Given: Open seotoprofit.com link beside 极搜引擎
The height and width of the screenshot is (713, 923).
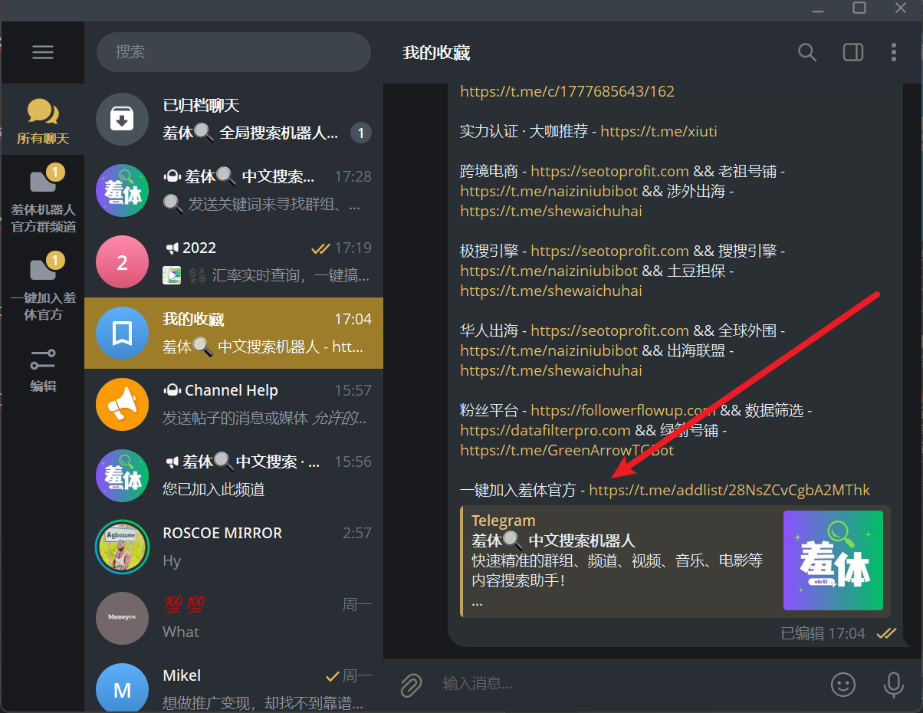Looking at the screenshot, I should pyautogui.click(x=610, y=251).
